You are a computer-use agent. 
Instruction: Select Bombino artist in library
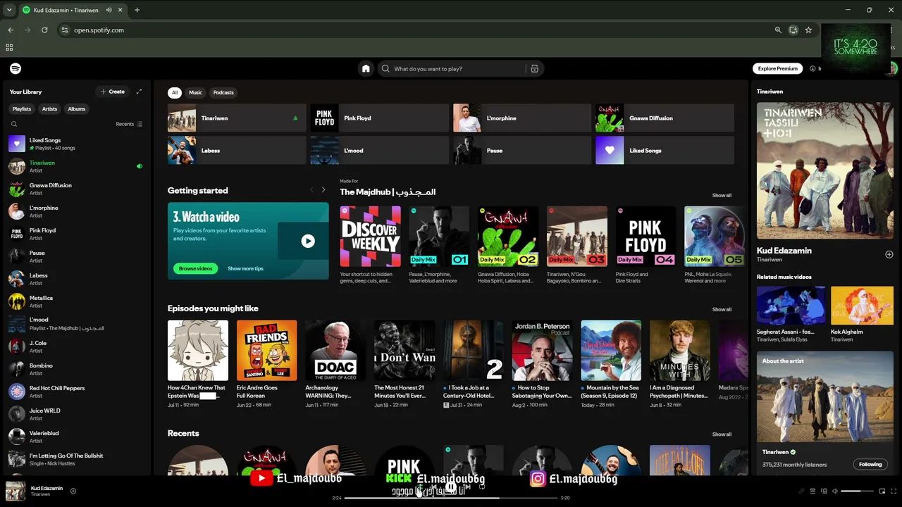[76, 369]
